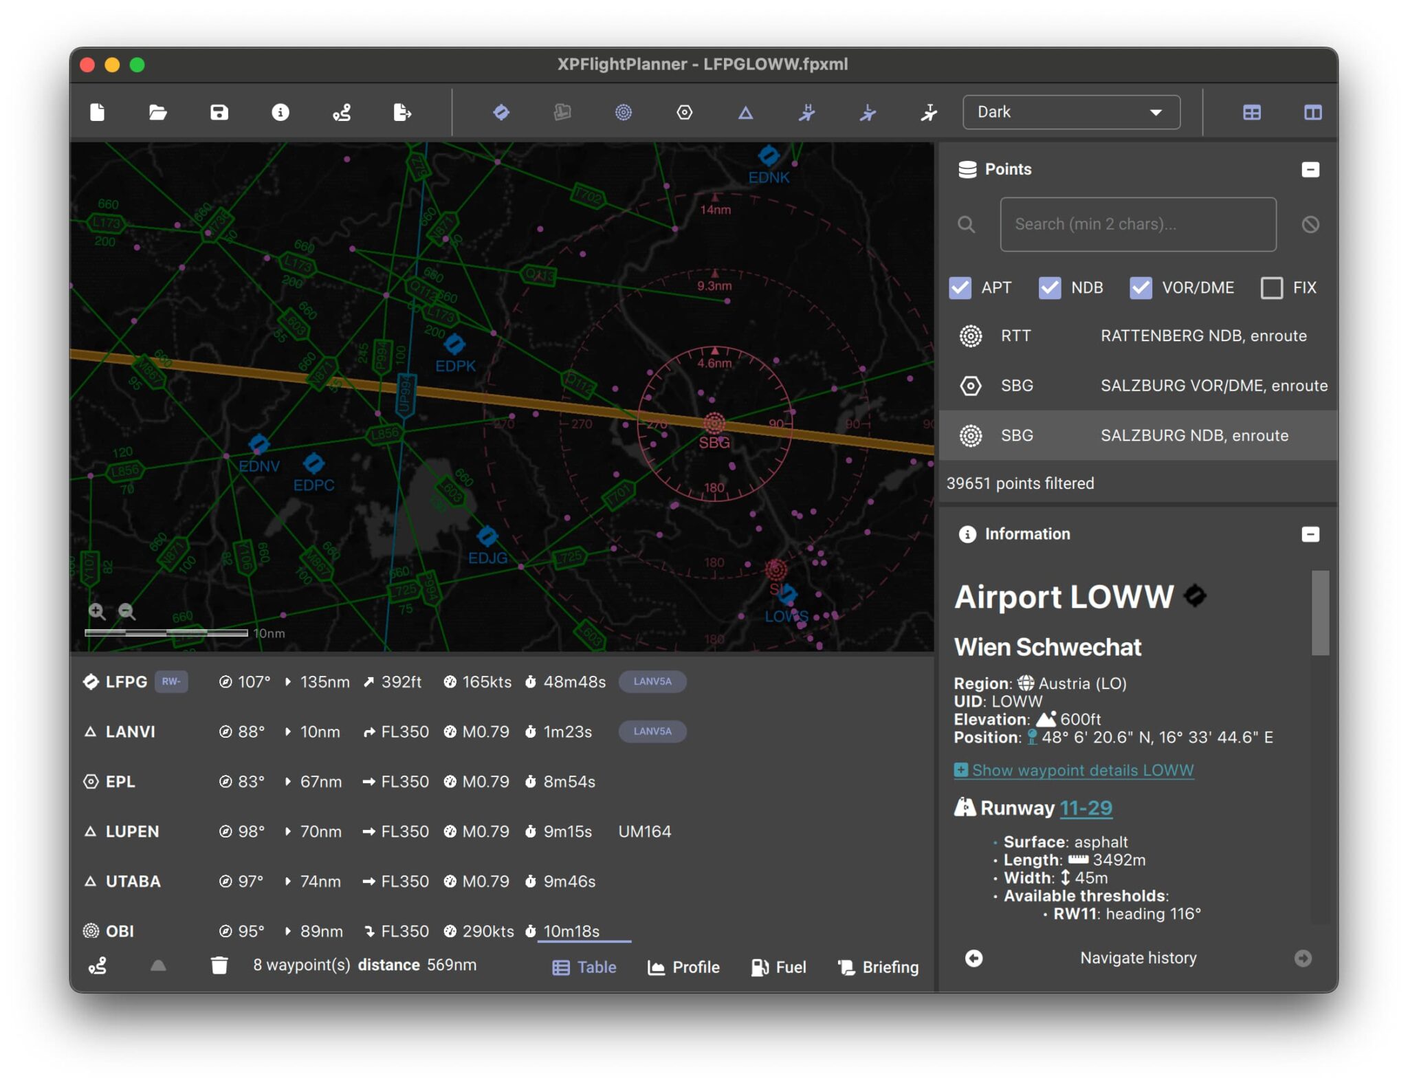Collapse the Information panel

(1310, 534)
